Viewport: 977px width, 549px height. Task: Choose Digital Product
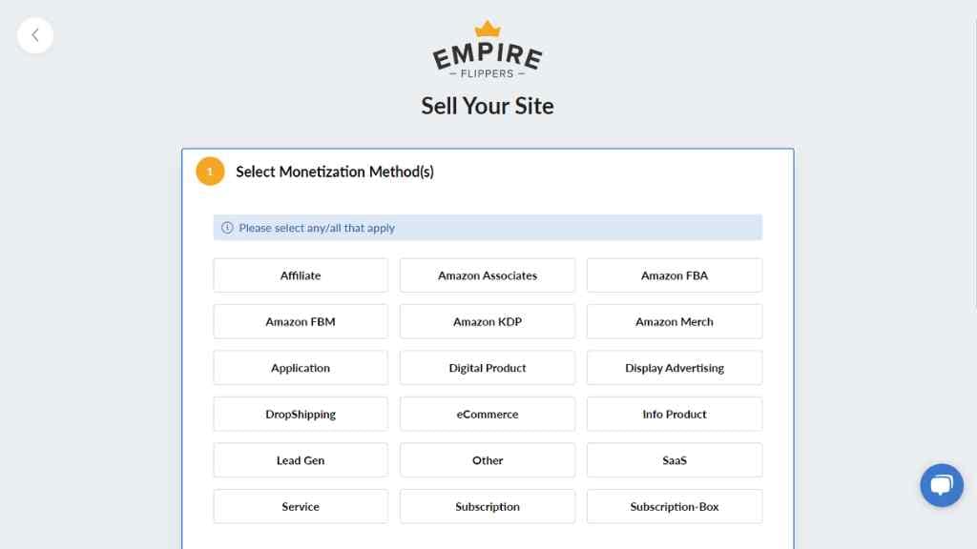pyautogui.click(x=487, y=367)
